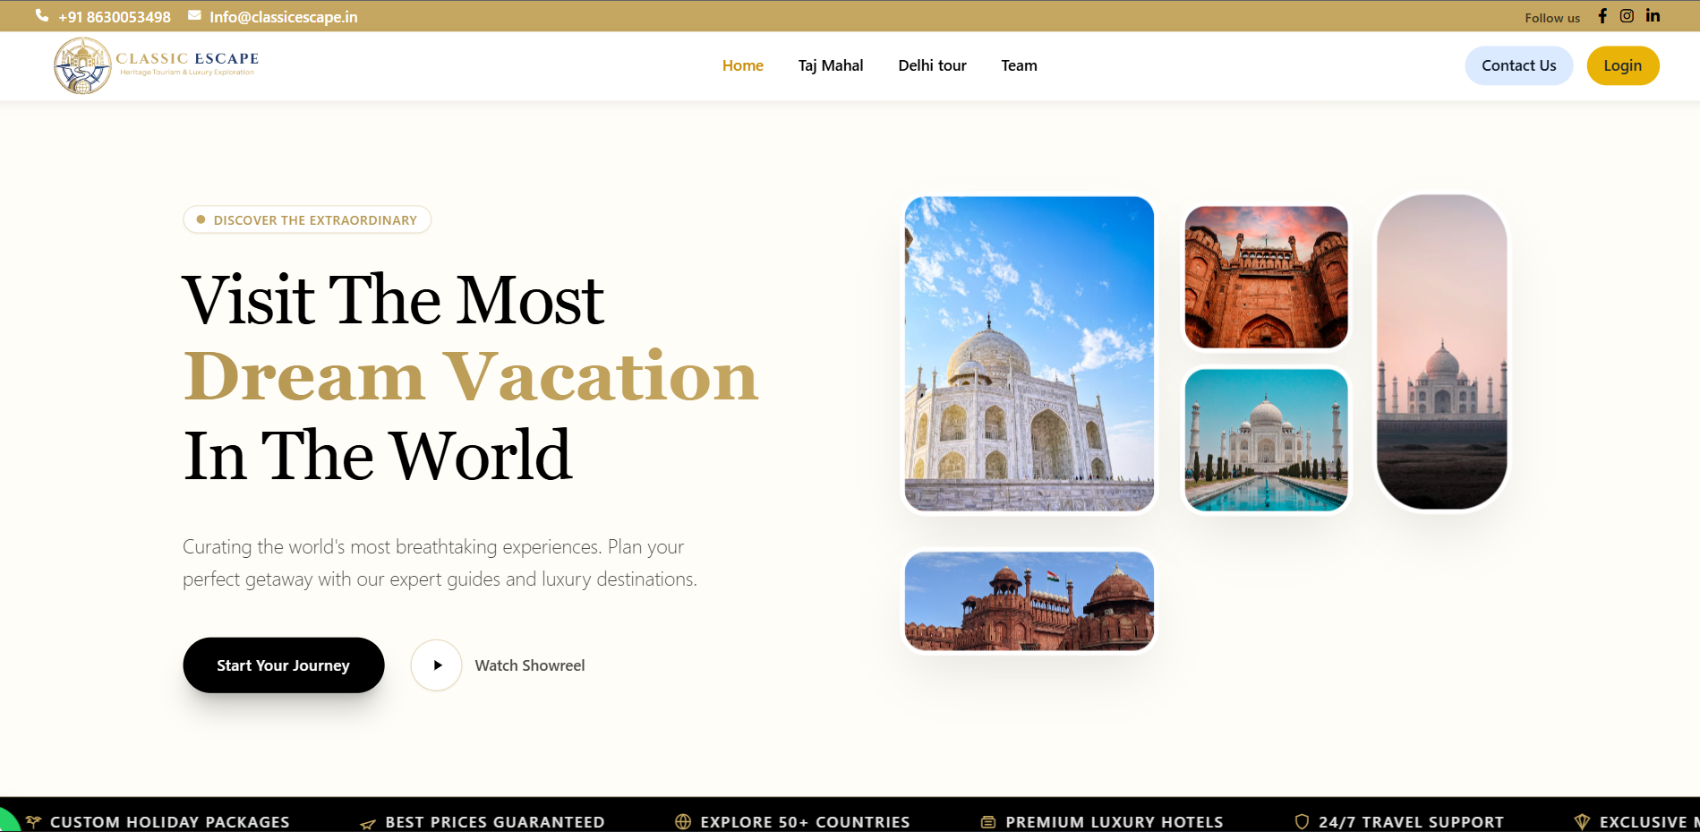
Task: Click the Classic Escape logo emblem
Action: coord(83,64)
